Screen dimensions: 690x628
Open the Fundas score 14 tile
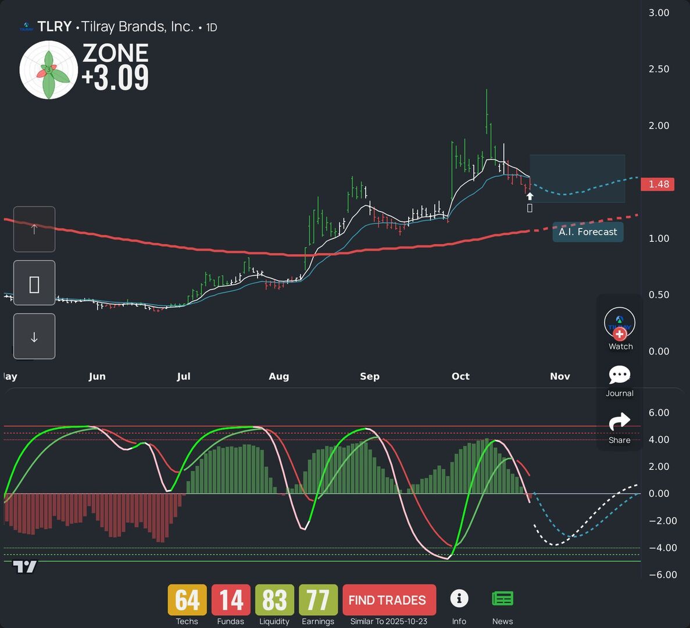tap(231, 600)
